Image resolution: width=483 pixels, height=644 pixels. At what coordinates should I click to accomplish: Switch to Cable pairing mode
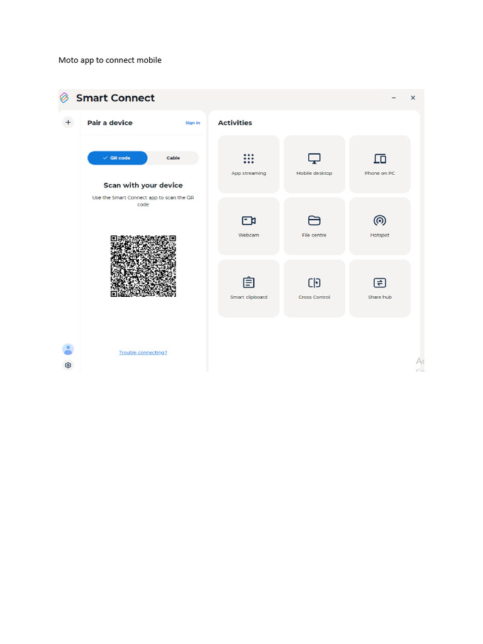tap(173, 158)
